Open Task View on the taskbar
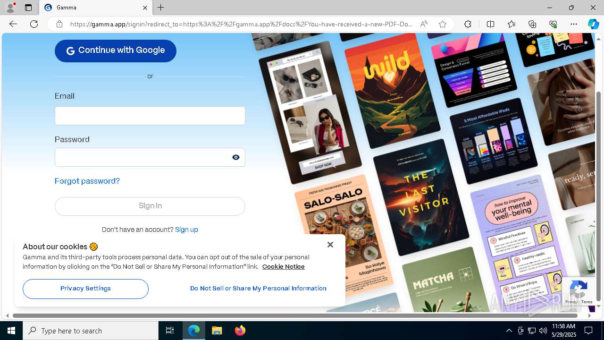The width and height of the screenshot is (604, 340). point(170,331)
